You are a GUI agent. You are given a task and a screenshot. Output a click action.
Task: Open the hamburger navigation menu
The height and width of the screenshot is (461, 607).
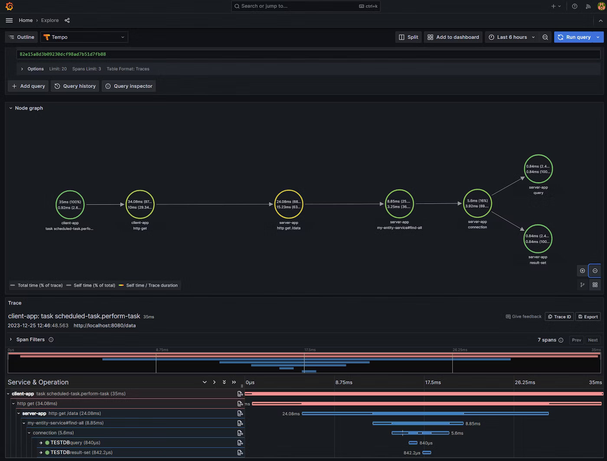9,20
